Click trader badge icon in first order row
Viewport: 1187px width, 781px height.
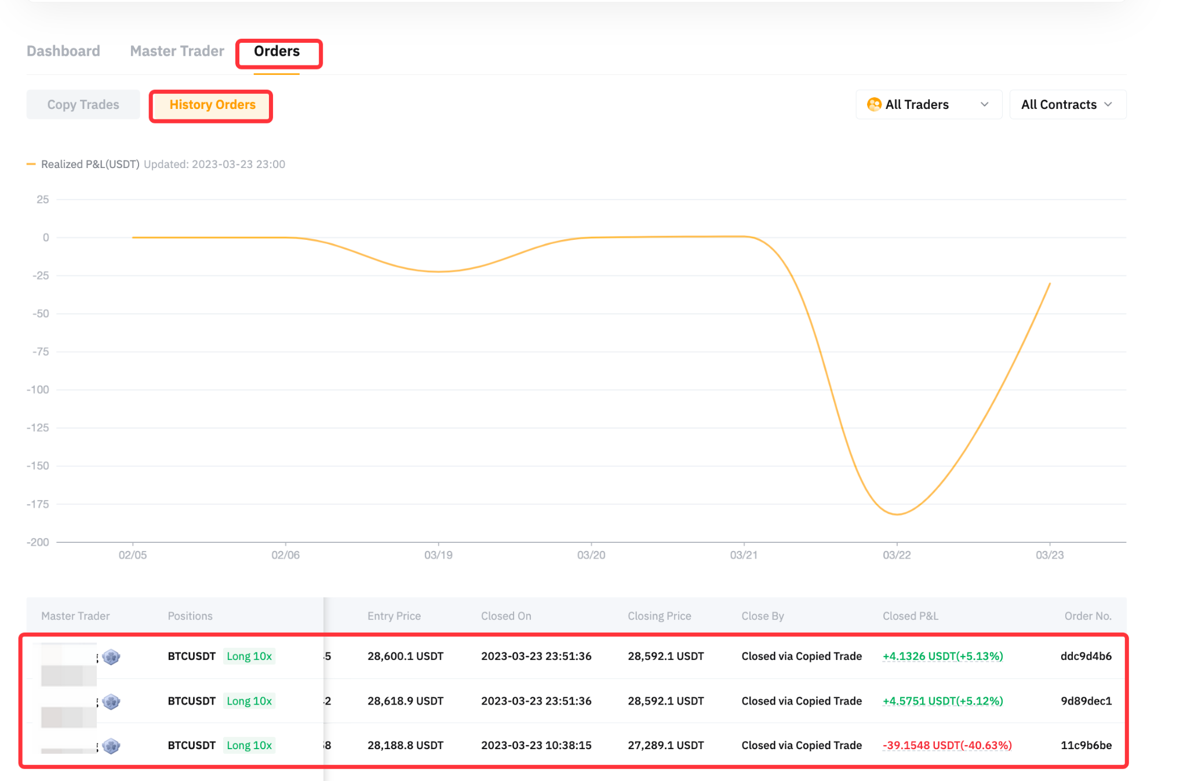tap(111, 657)
